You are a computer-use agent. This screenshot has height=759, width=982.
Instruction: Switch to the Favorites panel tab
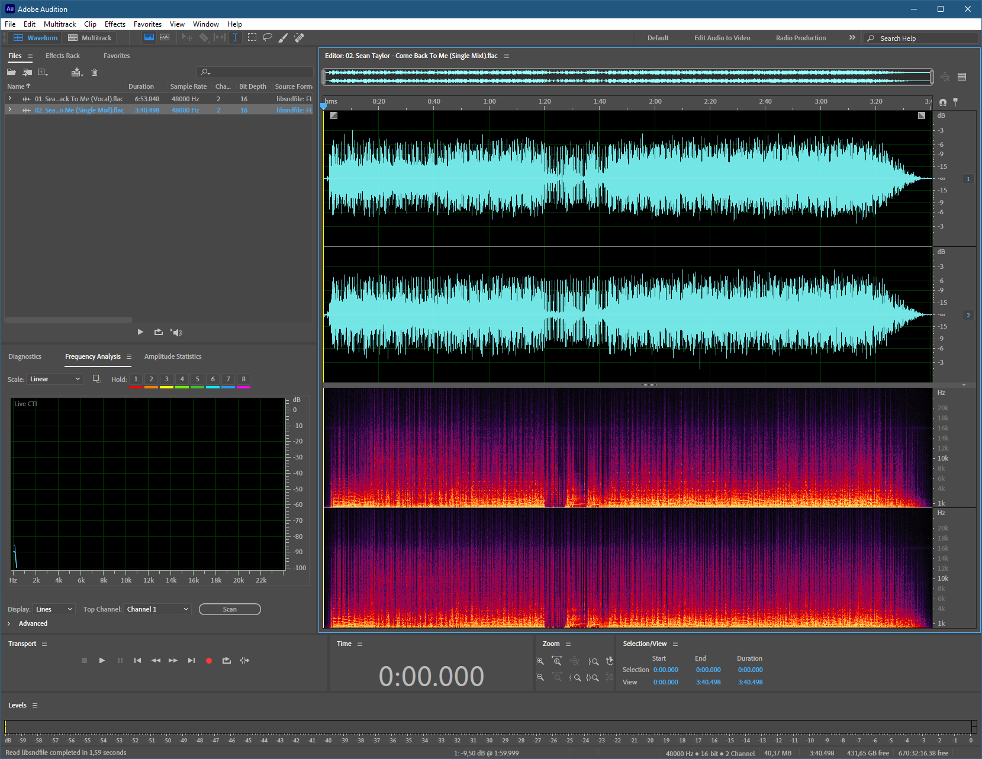coord(117,56)
